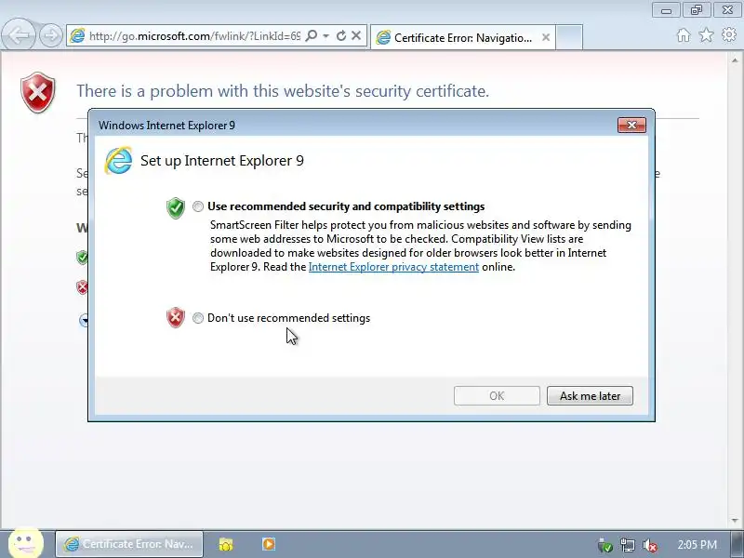Screen dimensions: 744x558
Task: Close the Certificate Error tab
Action: pyautogui.click(x=546, y=37)
